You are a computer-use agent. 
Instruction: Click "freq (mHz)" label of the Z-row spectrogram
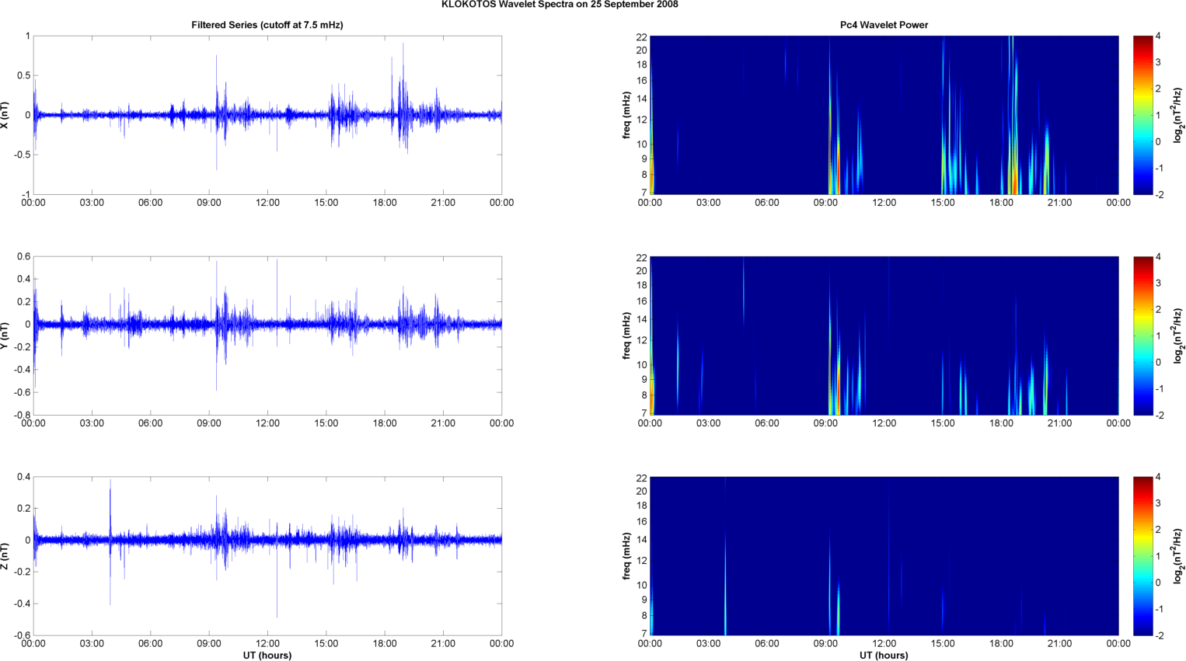coord(626,556)
